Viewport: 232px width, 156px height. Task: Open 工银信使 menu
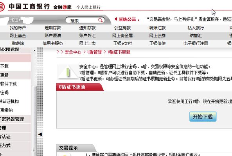coord(157,43)
